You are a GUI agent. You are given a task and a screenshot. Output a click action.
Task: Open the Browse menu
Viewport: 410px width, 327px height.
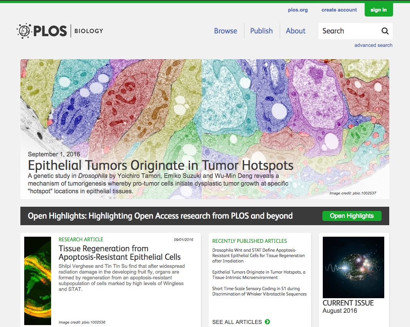226,31
